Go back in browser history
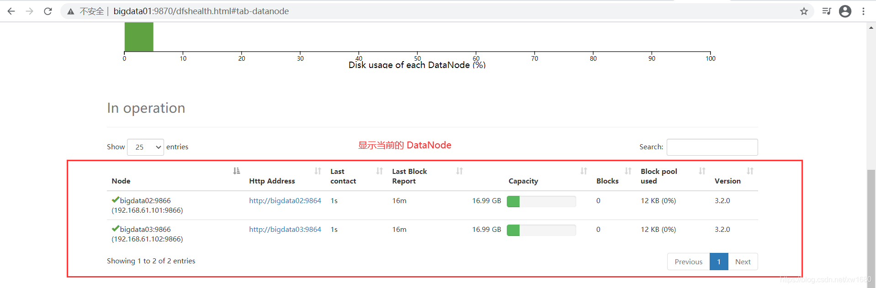This screenshot has width=876, height=288. tap(11, 11)
